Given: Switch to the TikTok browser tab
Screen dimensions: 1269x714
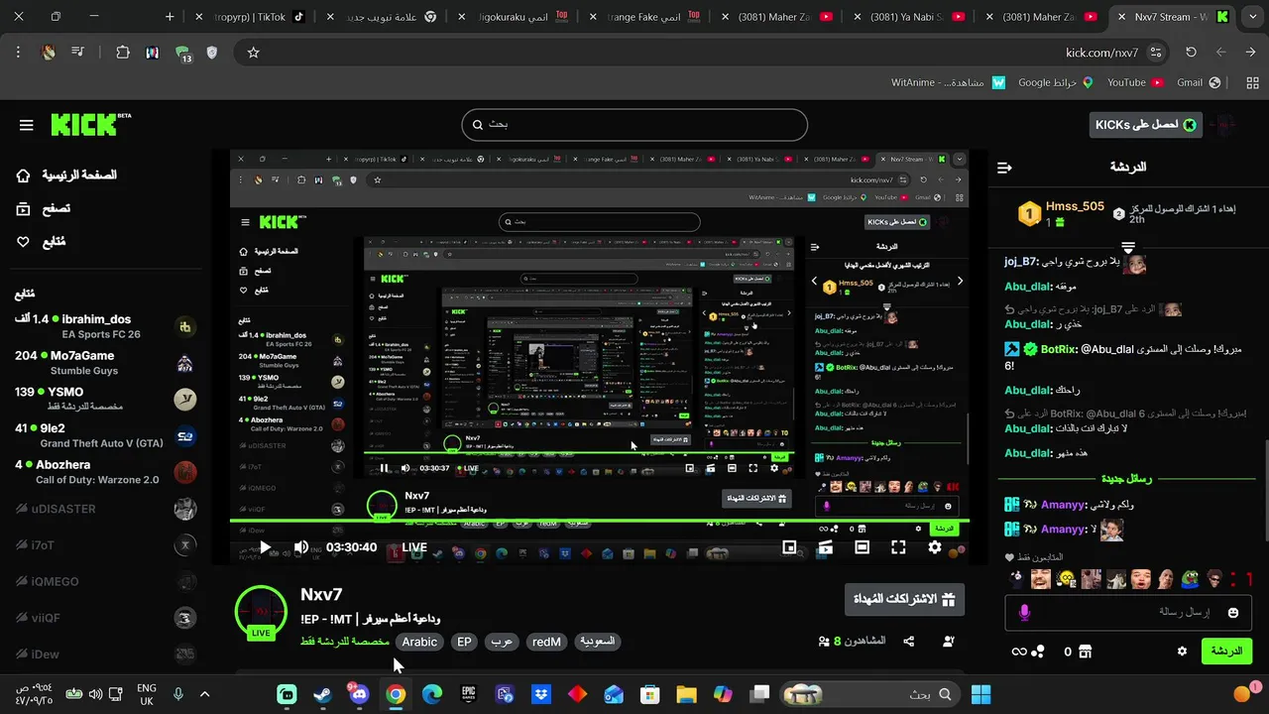Looking at the screenshot, I should (251, 17).
